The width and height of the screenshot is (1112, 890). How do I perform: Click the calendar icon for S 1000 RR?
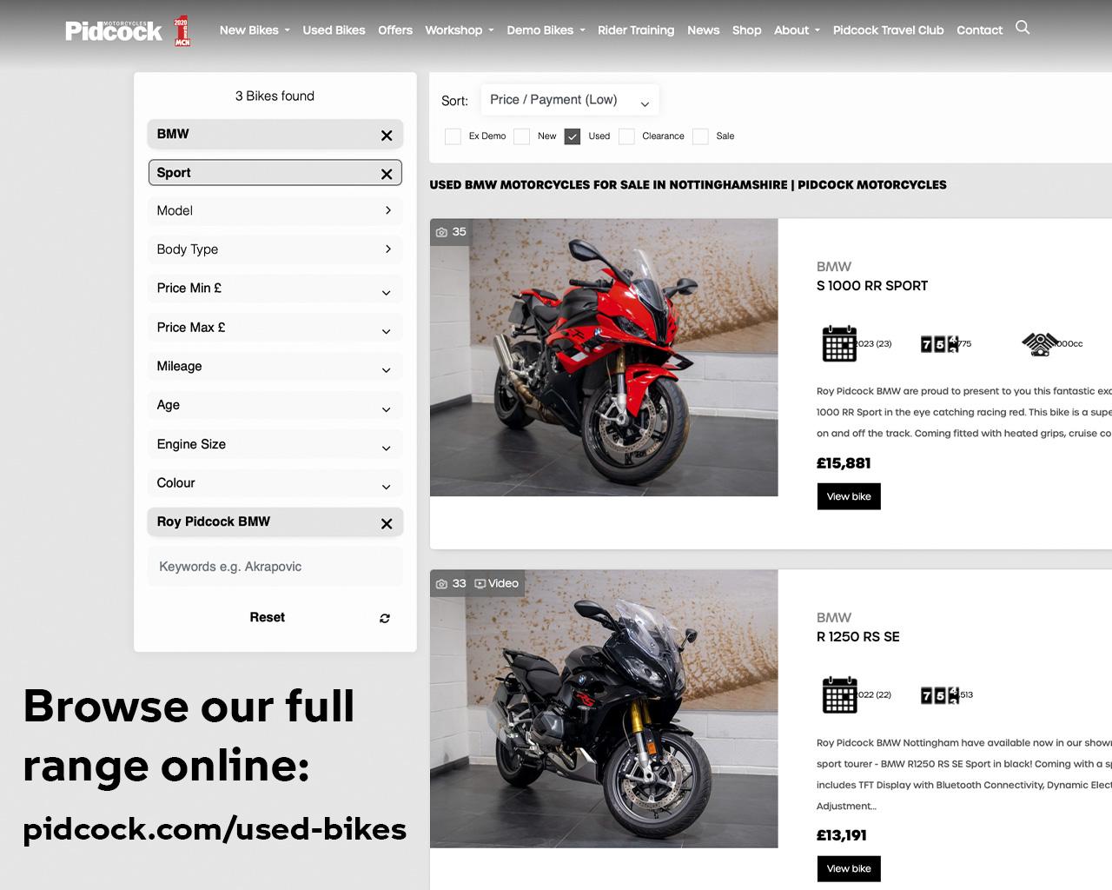coord(839,343)
